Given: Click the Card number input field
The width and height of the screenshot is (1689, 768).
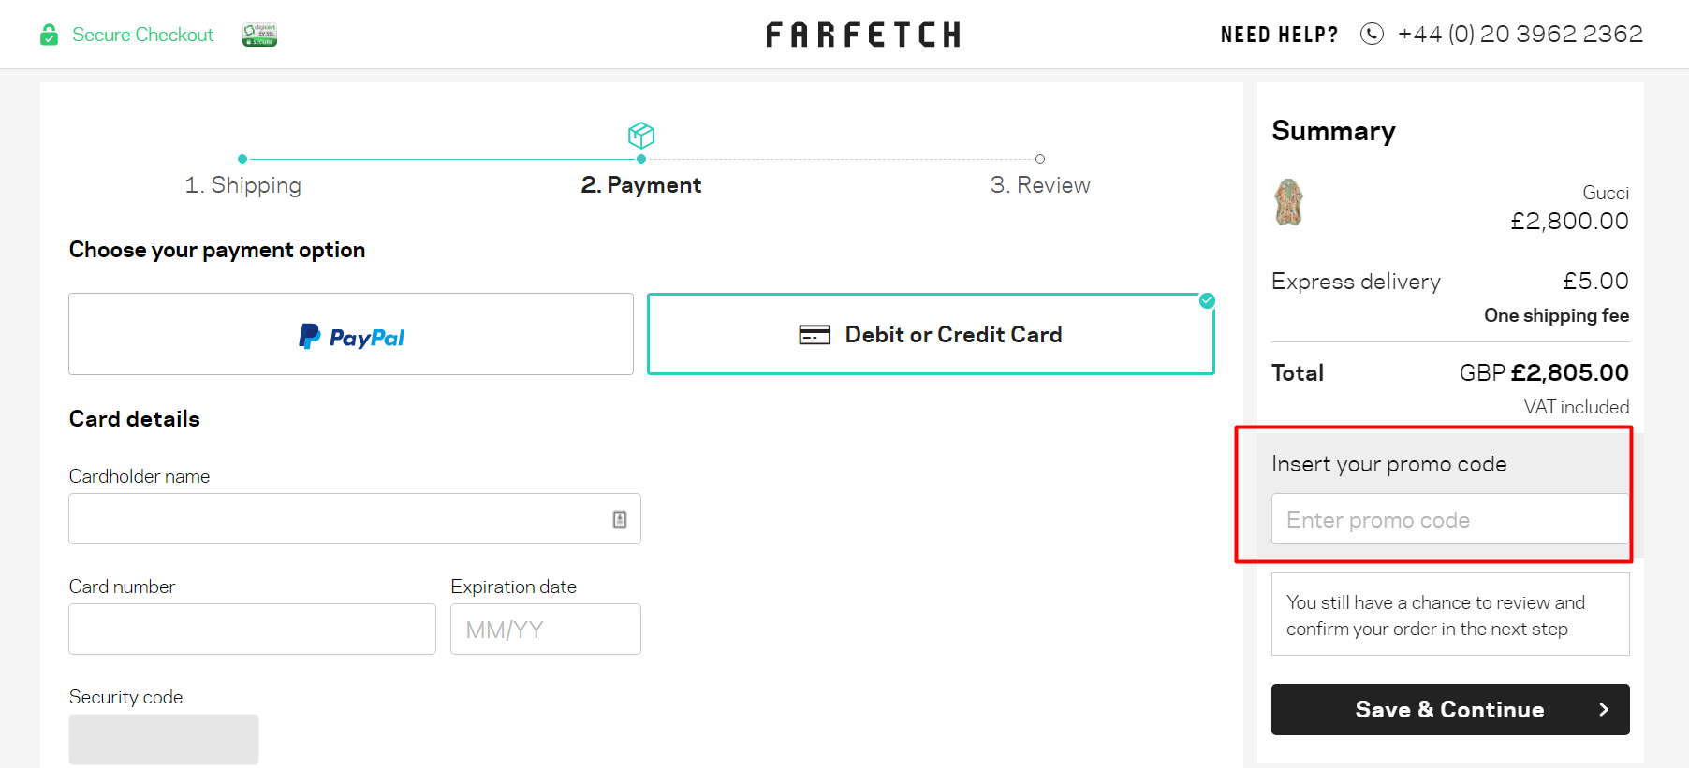Looking at the screenshot, I should [251, 629].
